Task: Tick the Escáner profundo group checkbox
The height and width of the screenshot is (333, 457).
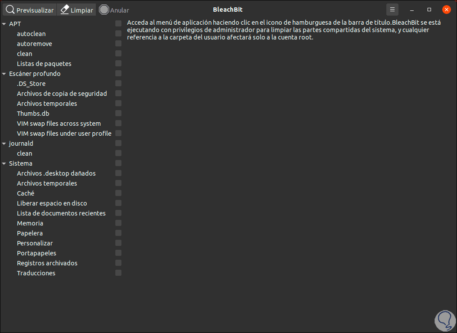Action: pyautogui.click(x=118, y=73)
